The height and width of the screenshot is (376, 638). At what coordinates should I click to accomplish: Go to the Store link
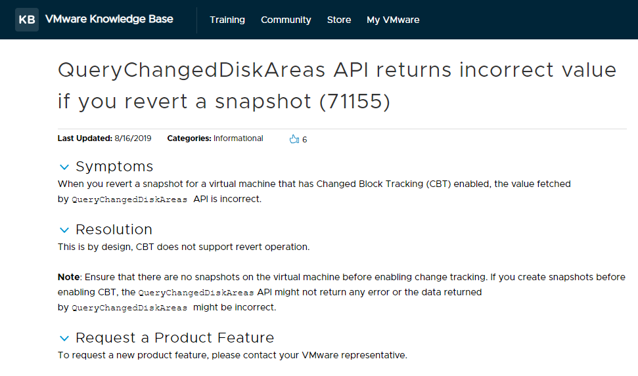point(339,20)
